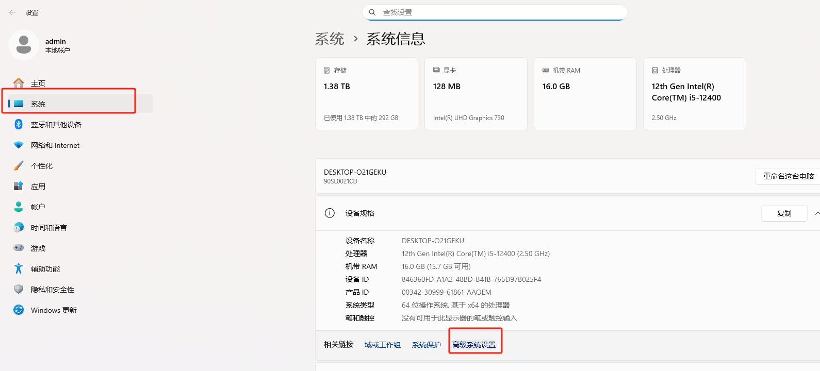The height and width of the screenshot is (371, 820).
Task: Open the 显卡 128 MB card
Action: [476, 94]
